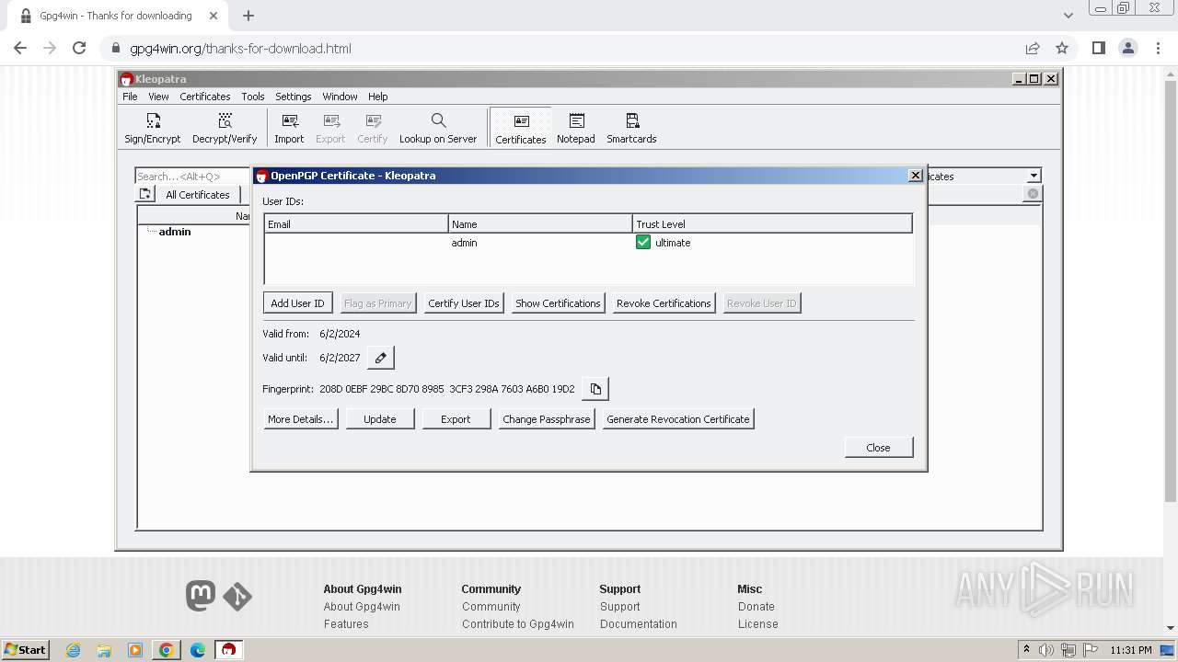Show hidden system tray icons
The height and width of the screenshot is (662, 1178).
pos(1026,650)
